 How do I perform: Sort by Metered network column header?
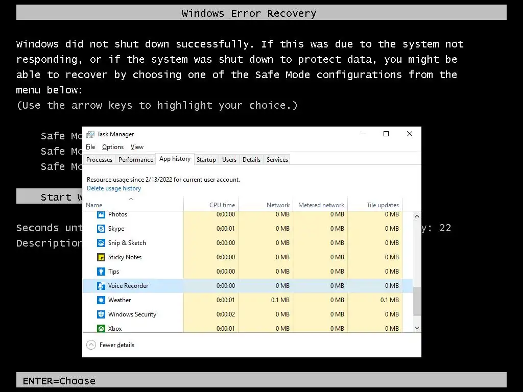pos(320,204)
